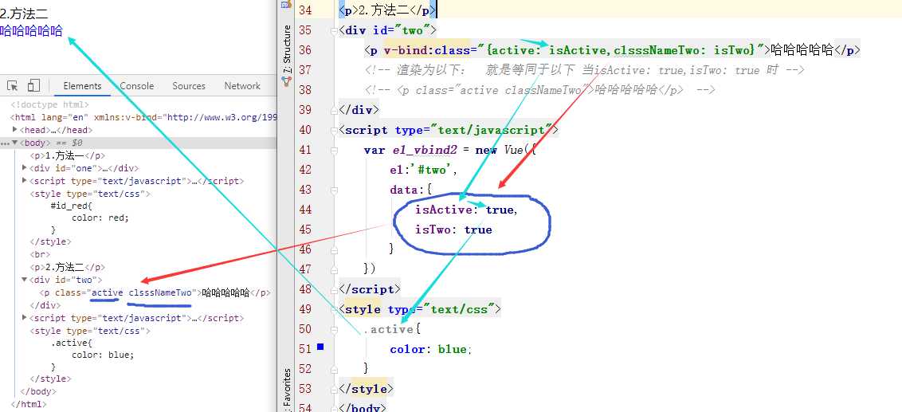
Task: Switch to the Network tab
Action: click(x=242, y=86)
